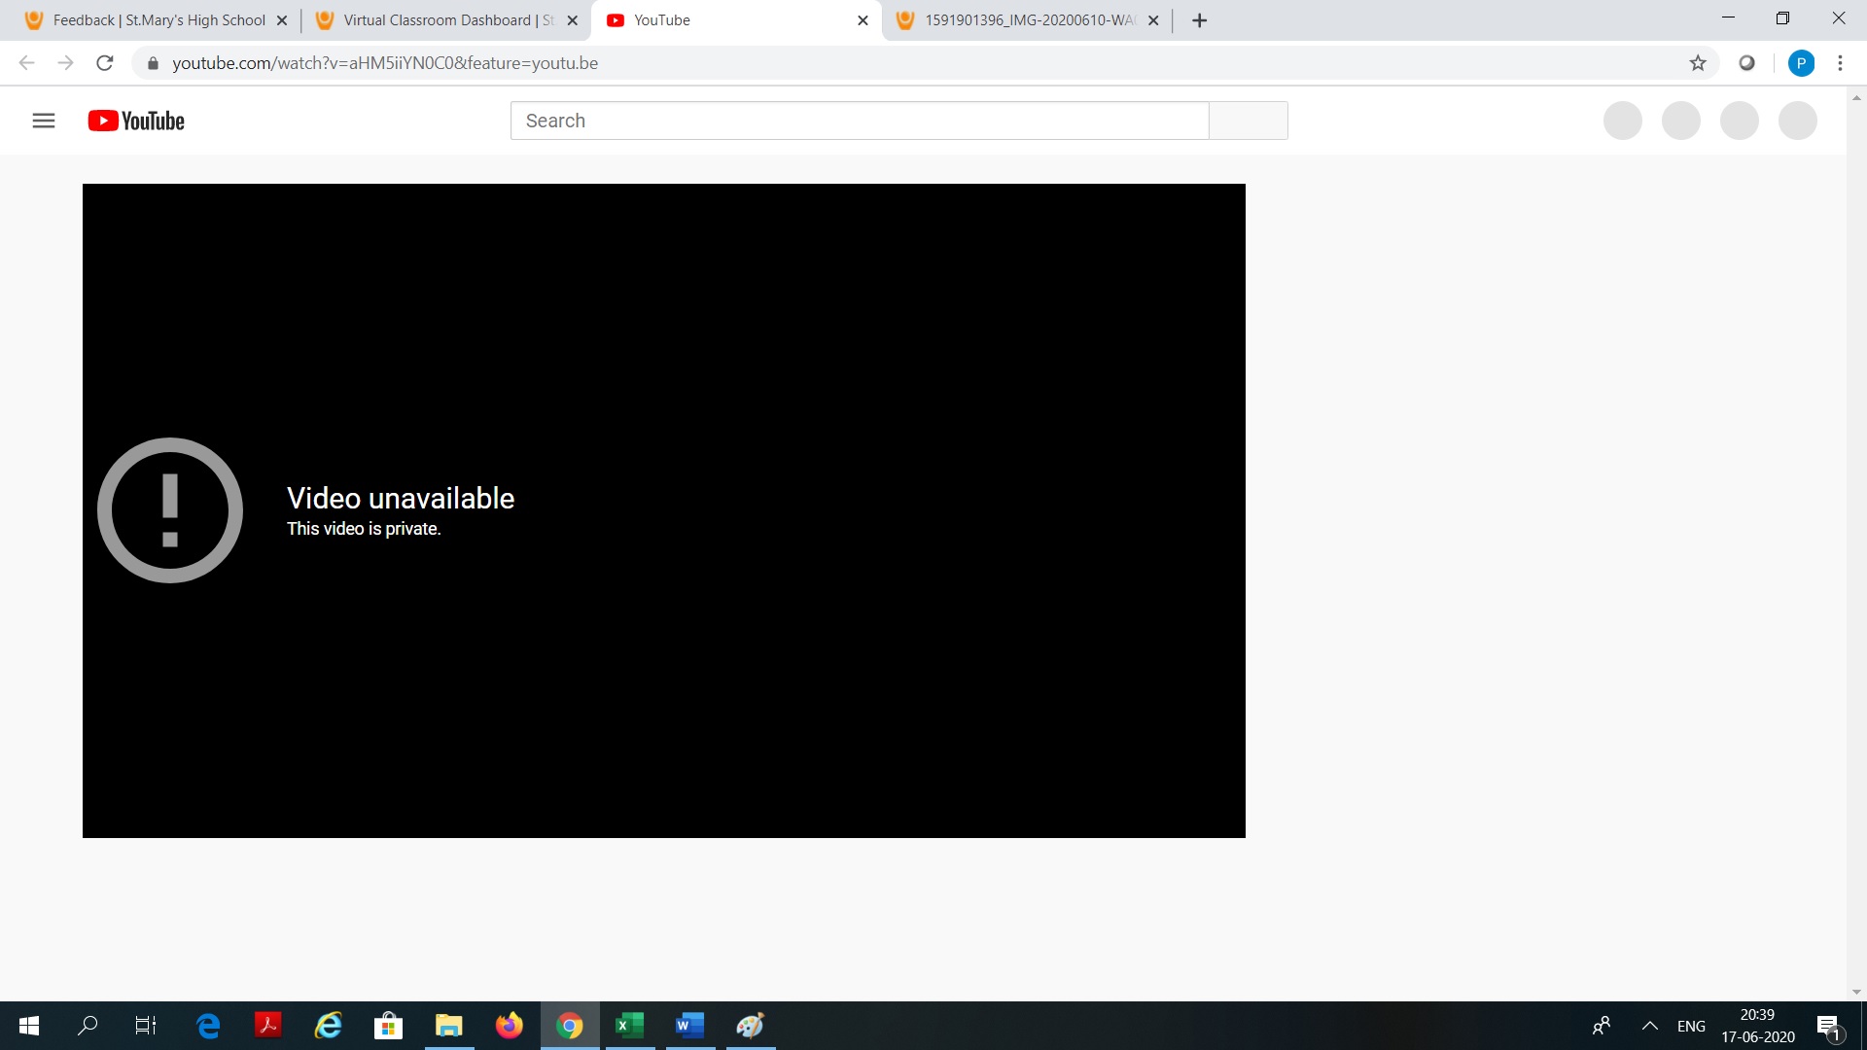
Task: Click the ENG language indicator
Action: coord(1691,1026)
